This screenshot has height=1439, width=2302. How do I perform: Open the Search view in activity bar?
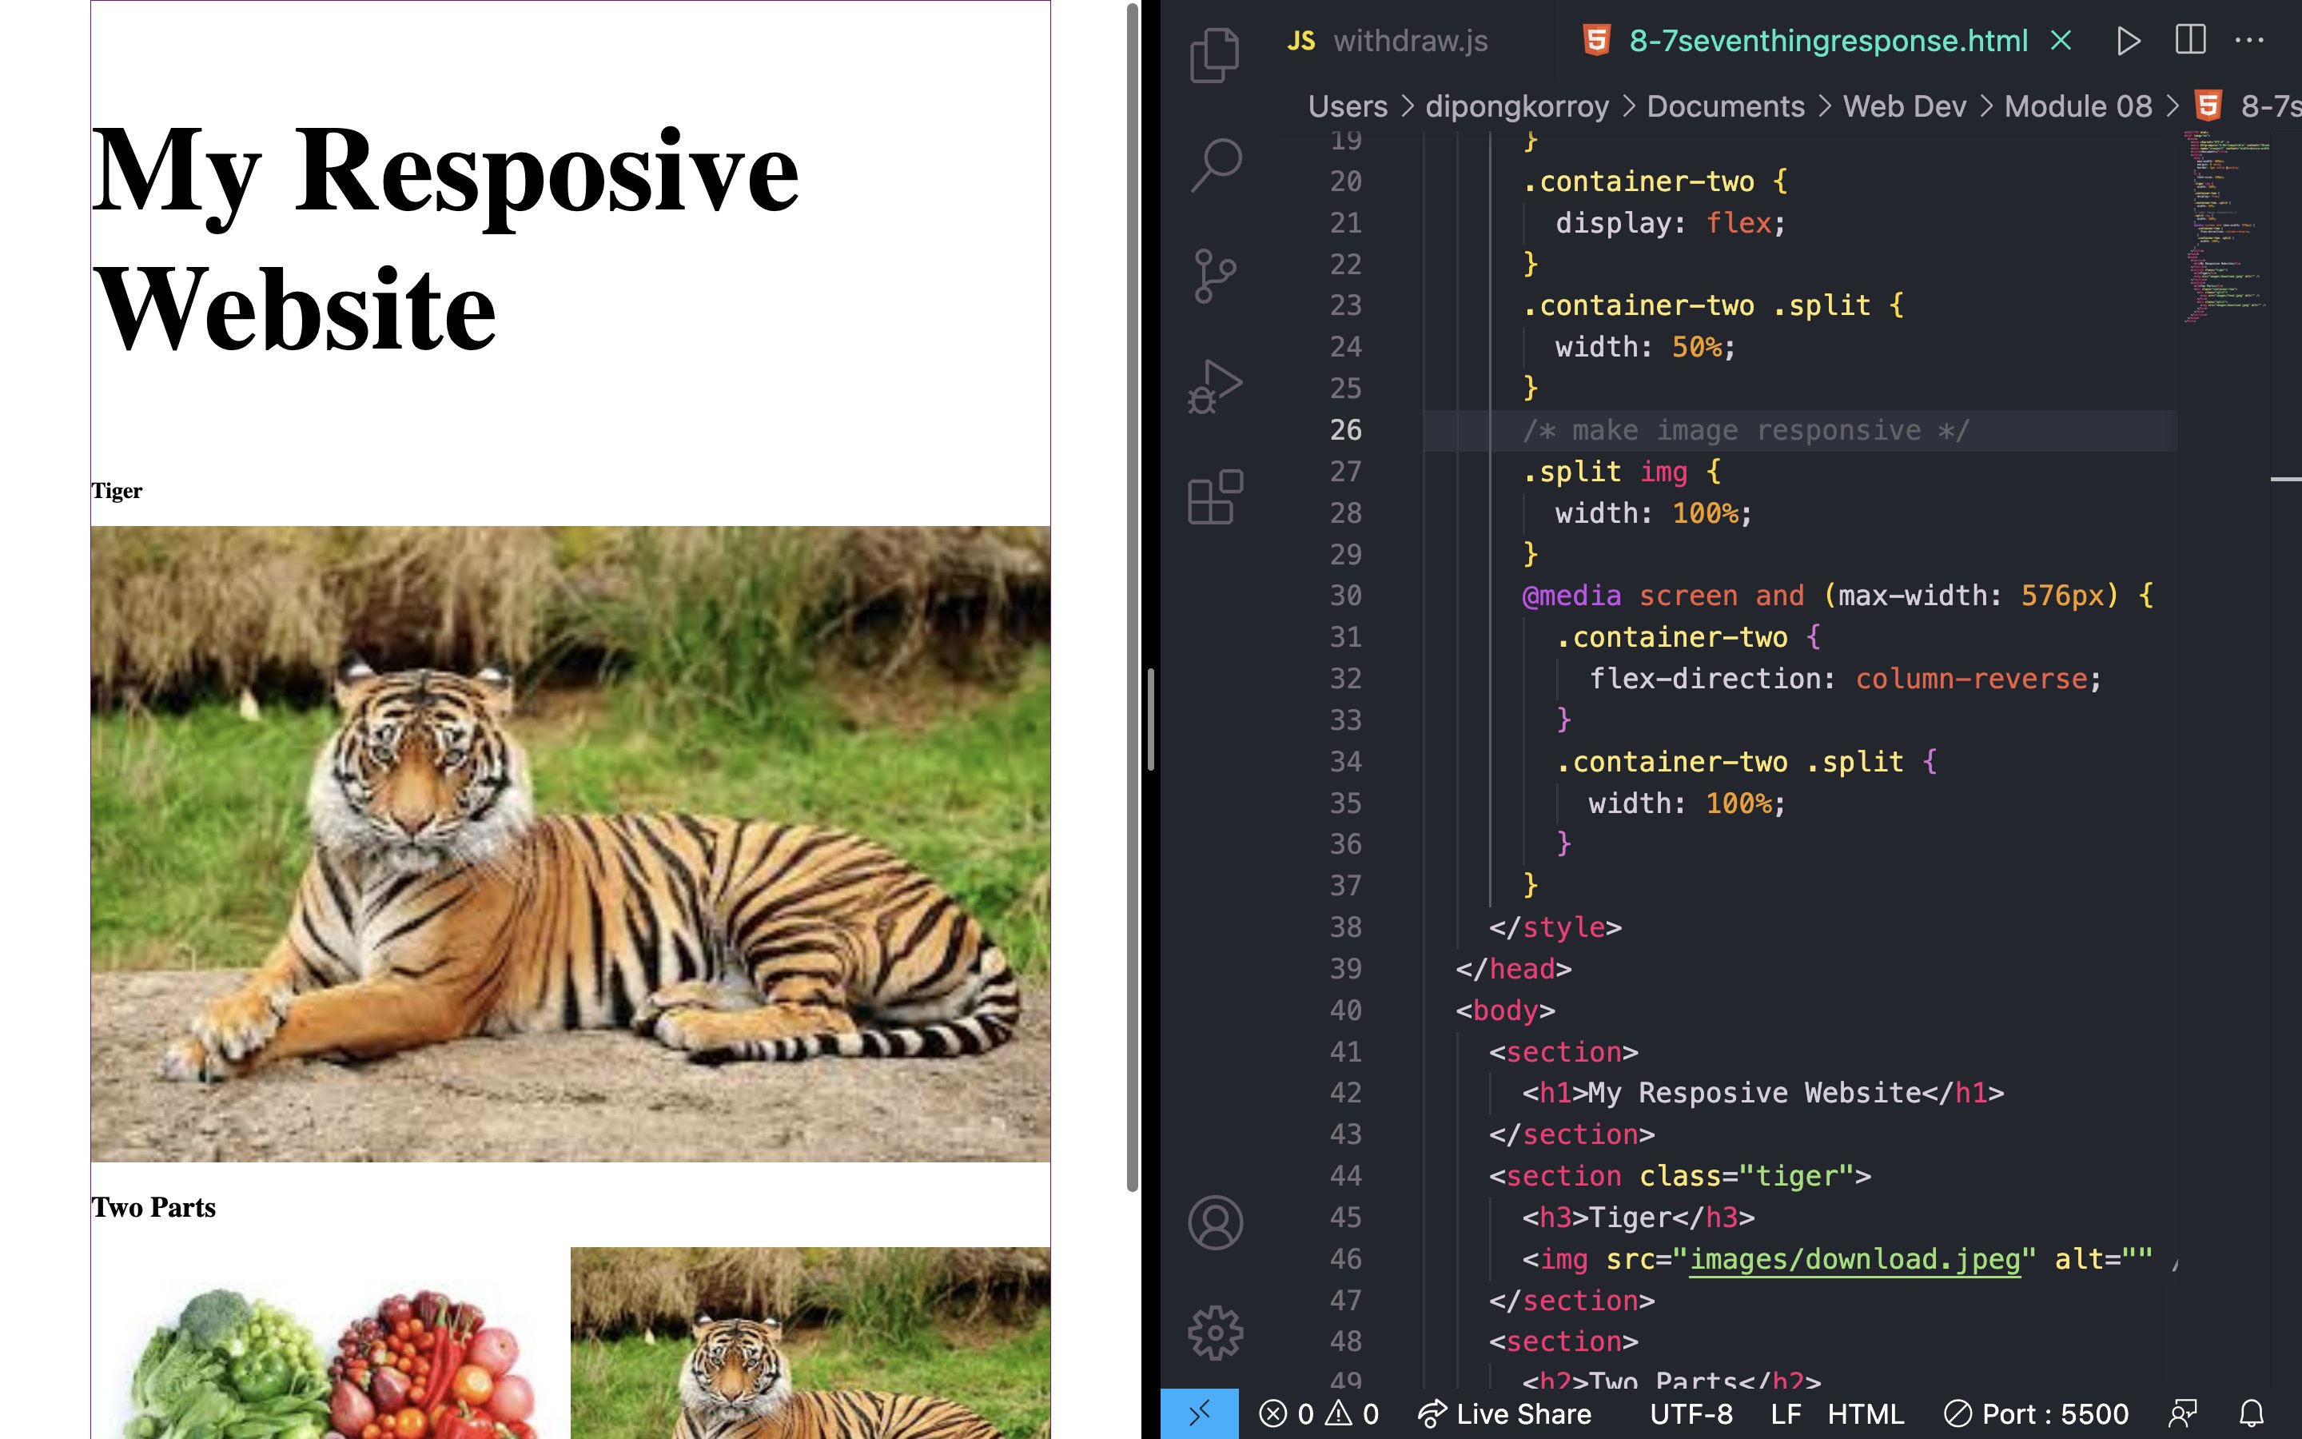tap(1215, 165)
